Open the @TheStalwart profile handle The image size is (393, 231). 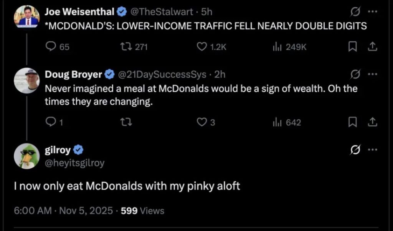click(162, 12)
